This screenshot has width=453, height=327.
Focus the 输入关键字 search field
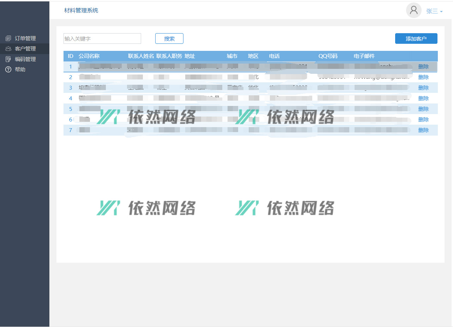(102, 38)
